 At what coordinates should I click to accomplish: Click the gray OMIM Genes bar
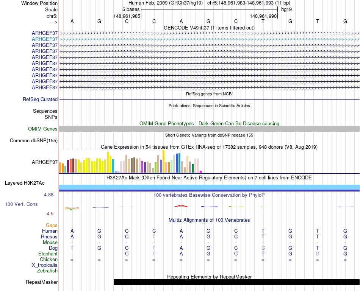click(x=209, y=129)
